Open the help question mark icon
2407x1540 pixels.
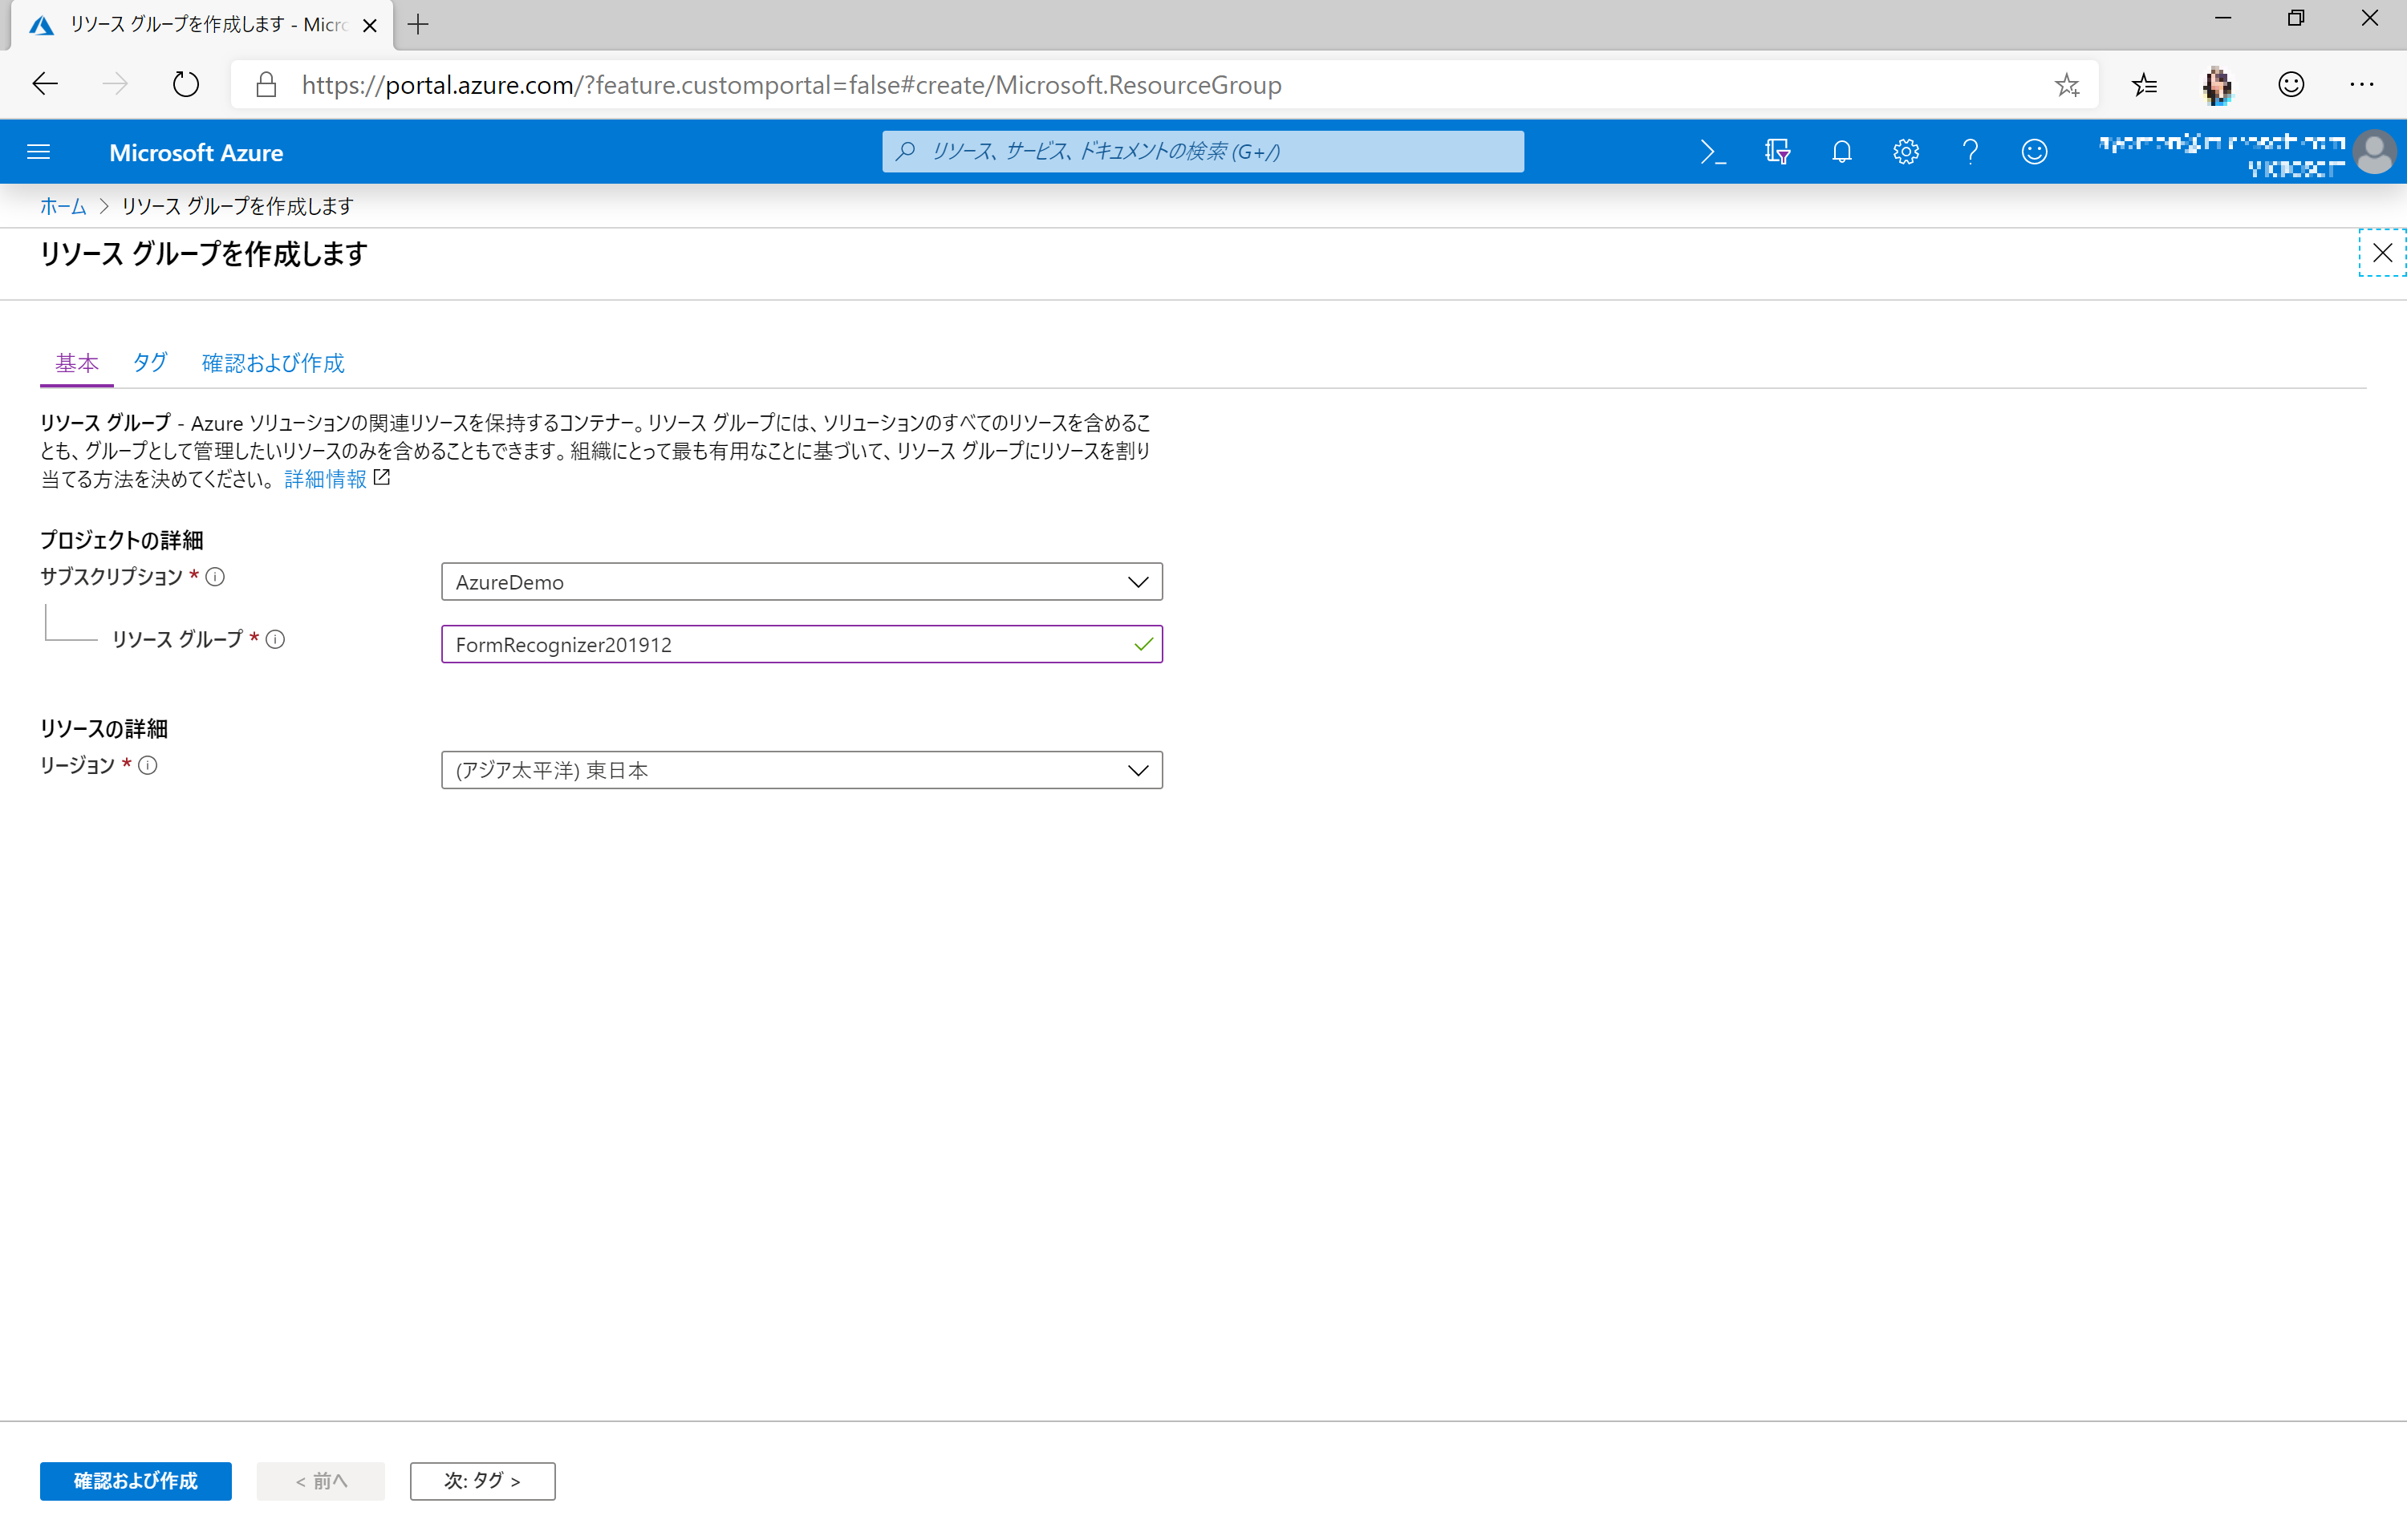[1970, 152]
